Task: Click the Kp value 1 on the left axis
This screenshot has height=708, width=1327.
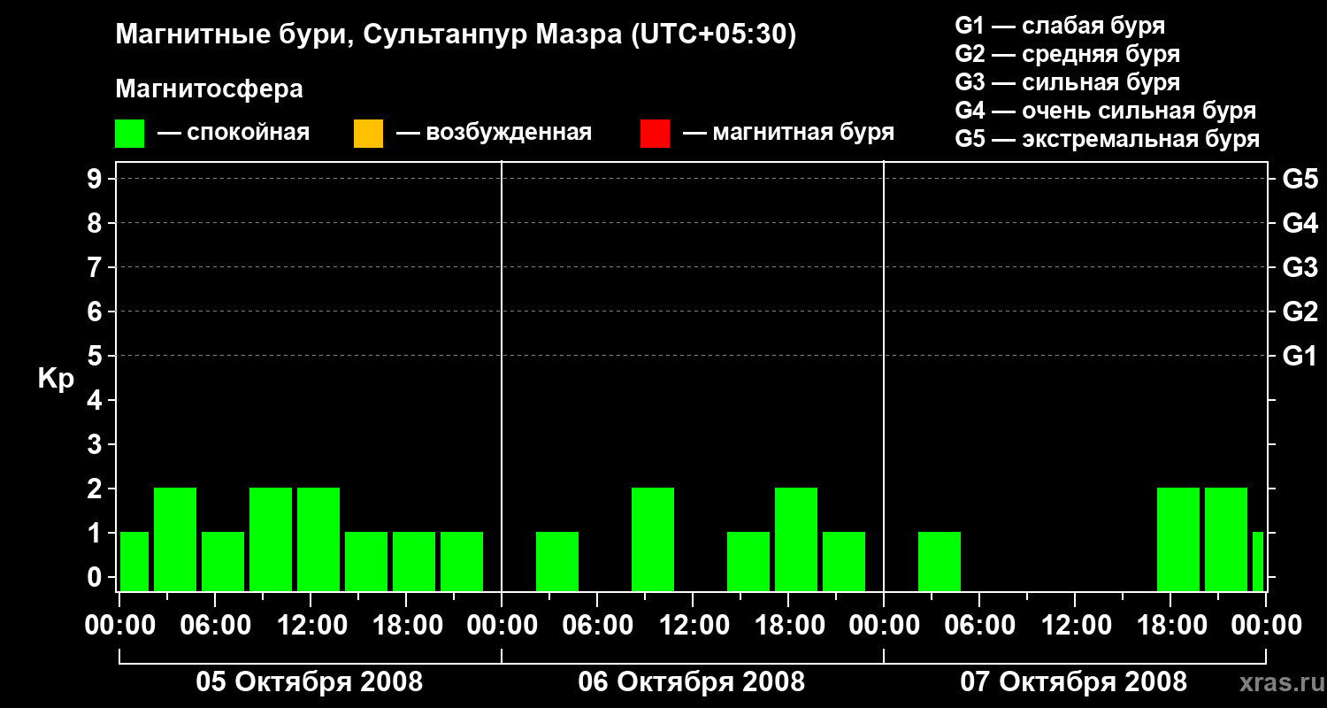Action: tap(96, 533)
